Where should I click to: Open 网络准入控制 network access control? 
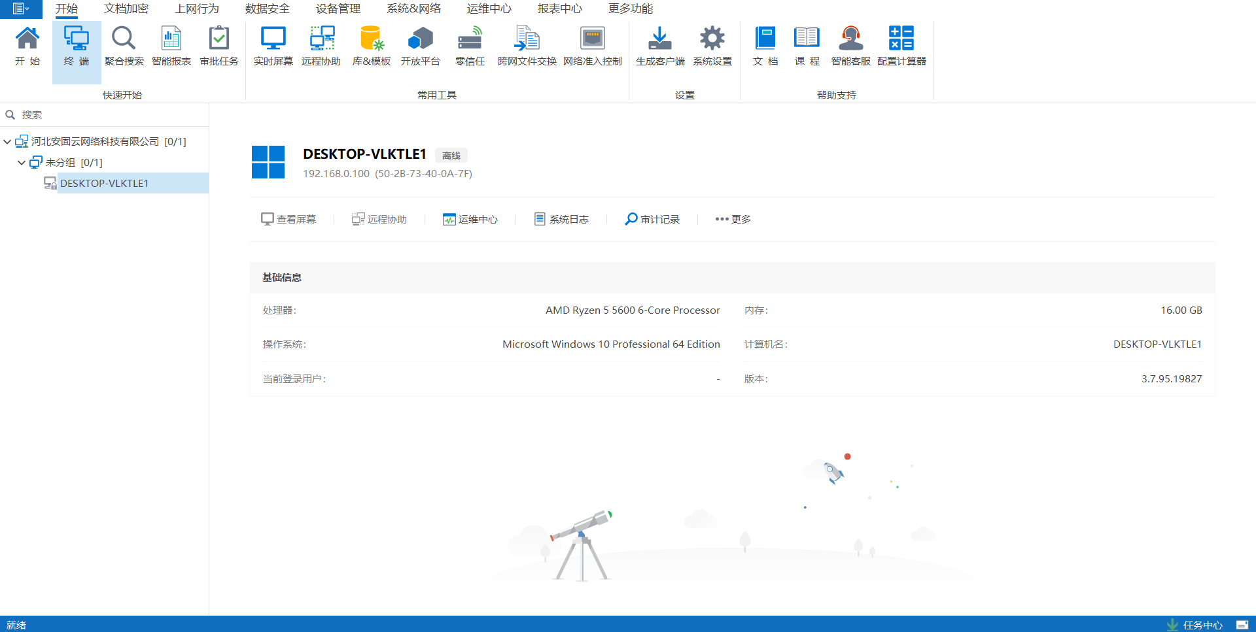pos(593,46)
